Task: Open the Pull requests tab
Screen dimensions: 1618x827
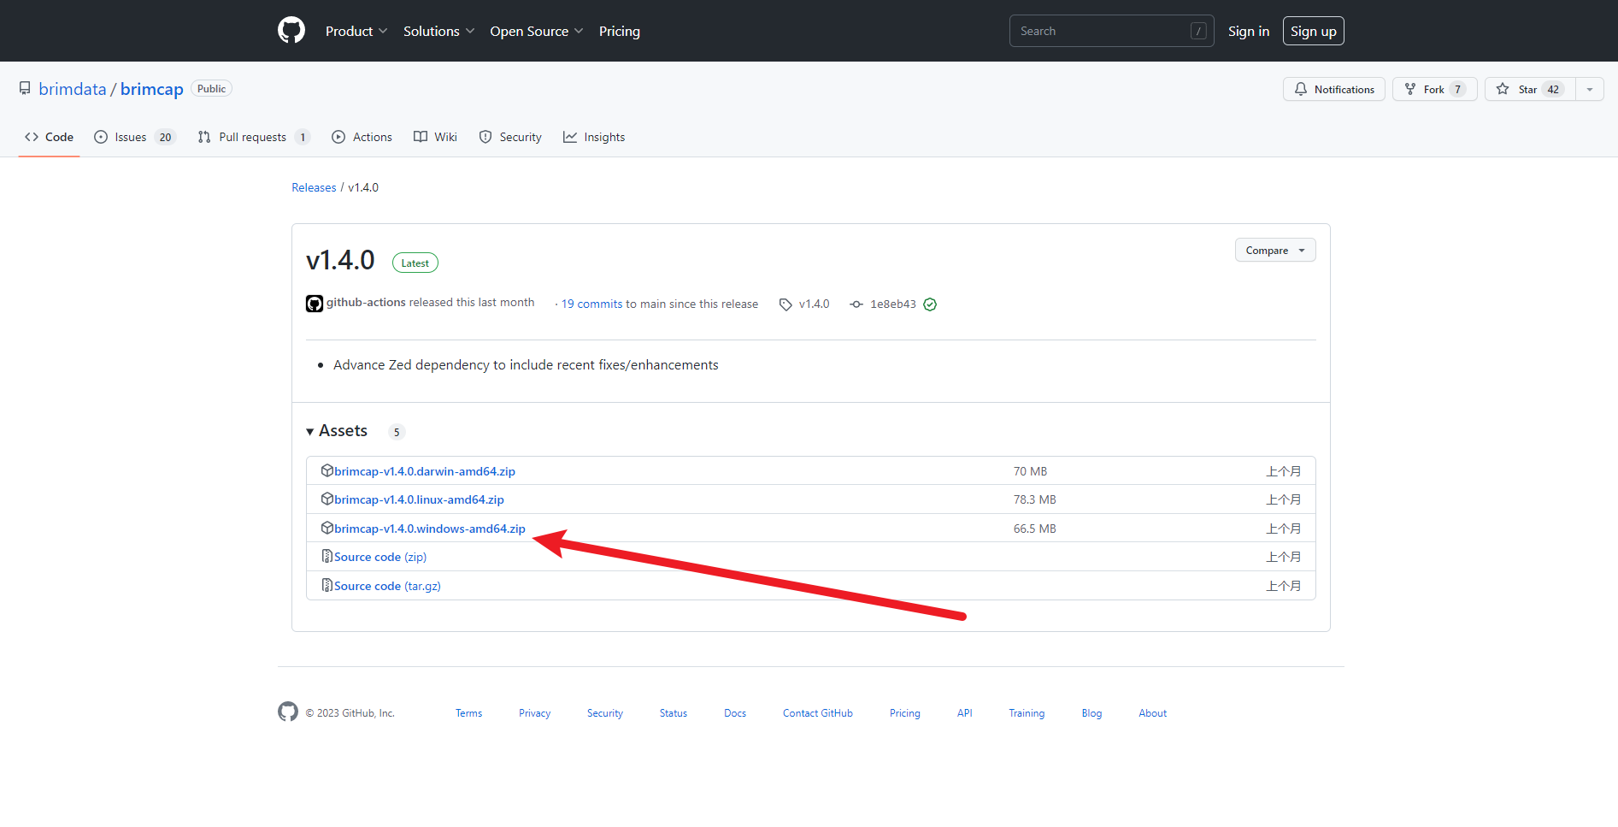Action: pos(253,137)
